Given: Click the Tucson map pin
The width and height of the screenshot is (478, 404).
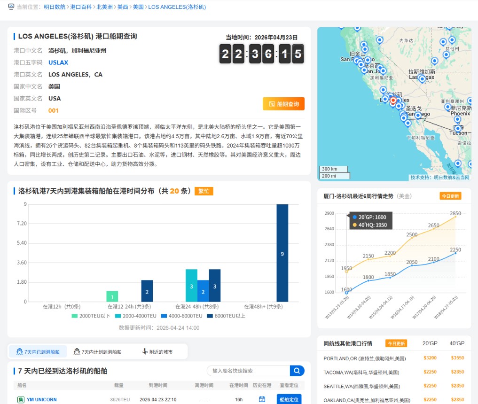Looking at the screenshot, I should (458, 128).
